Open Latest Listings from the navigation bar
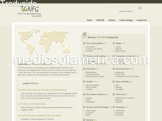Image resolution: width=162 pixels, height=121 pixels. (x=126, y=20)
